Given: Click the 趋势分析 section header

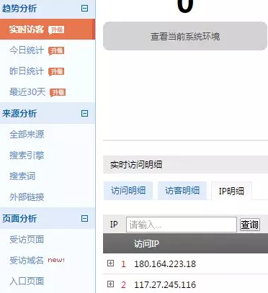Looking at the screenshot, I should coord(48,9).
